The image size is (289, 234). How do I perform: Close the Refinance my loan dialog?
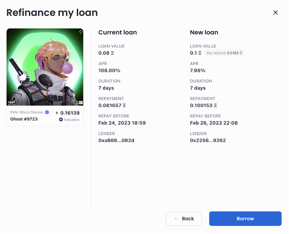(276, 12)
